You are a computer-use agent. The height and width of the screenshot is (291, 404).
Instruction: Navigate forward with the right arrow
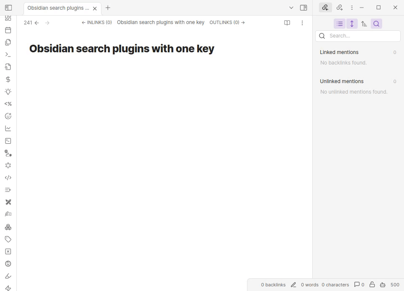47,23
